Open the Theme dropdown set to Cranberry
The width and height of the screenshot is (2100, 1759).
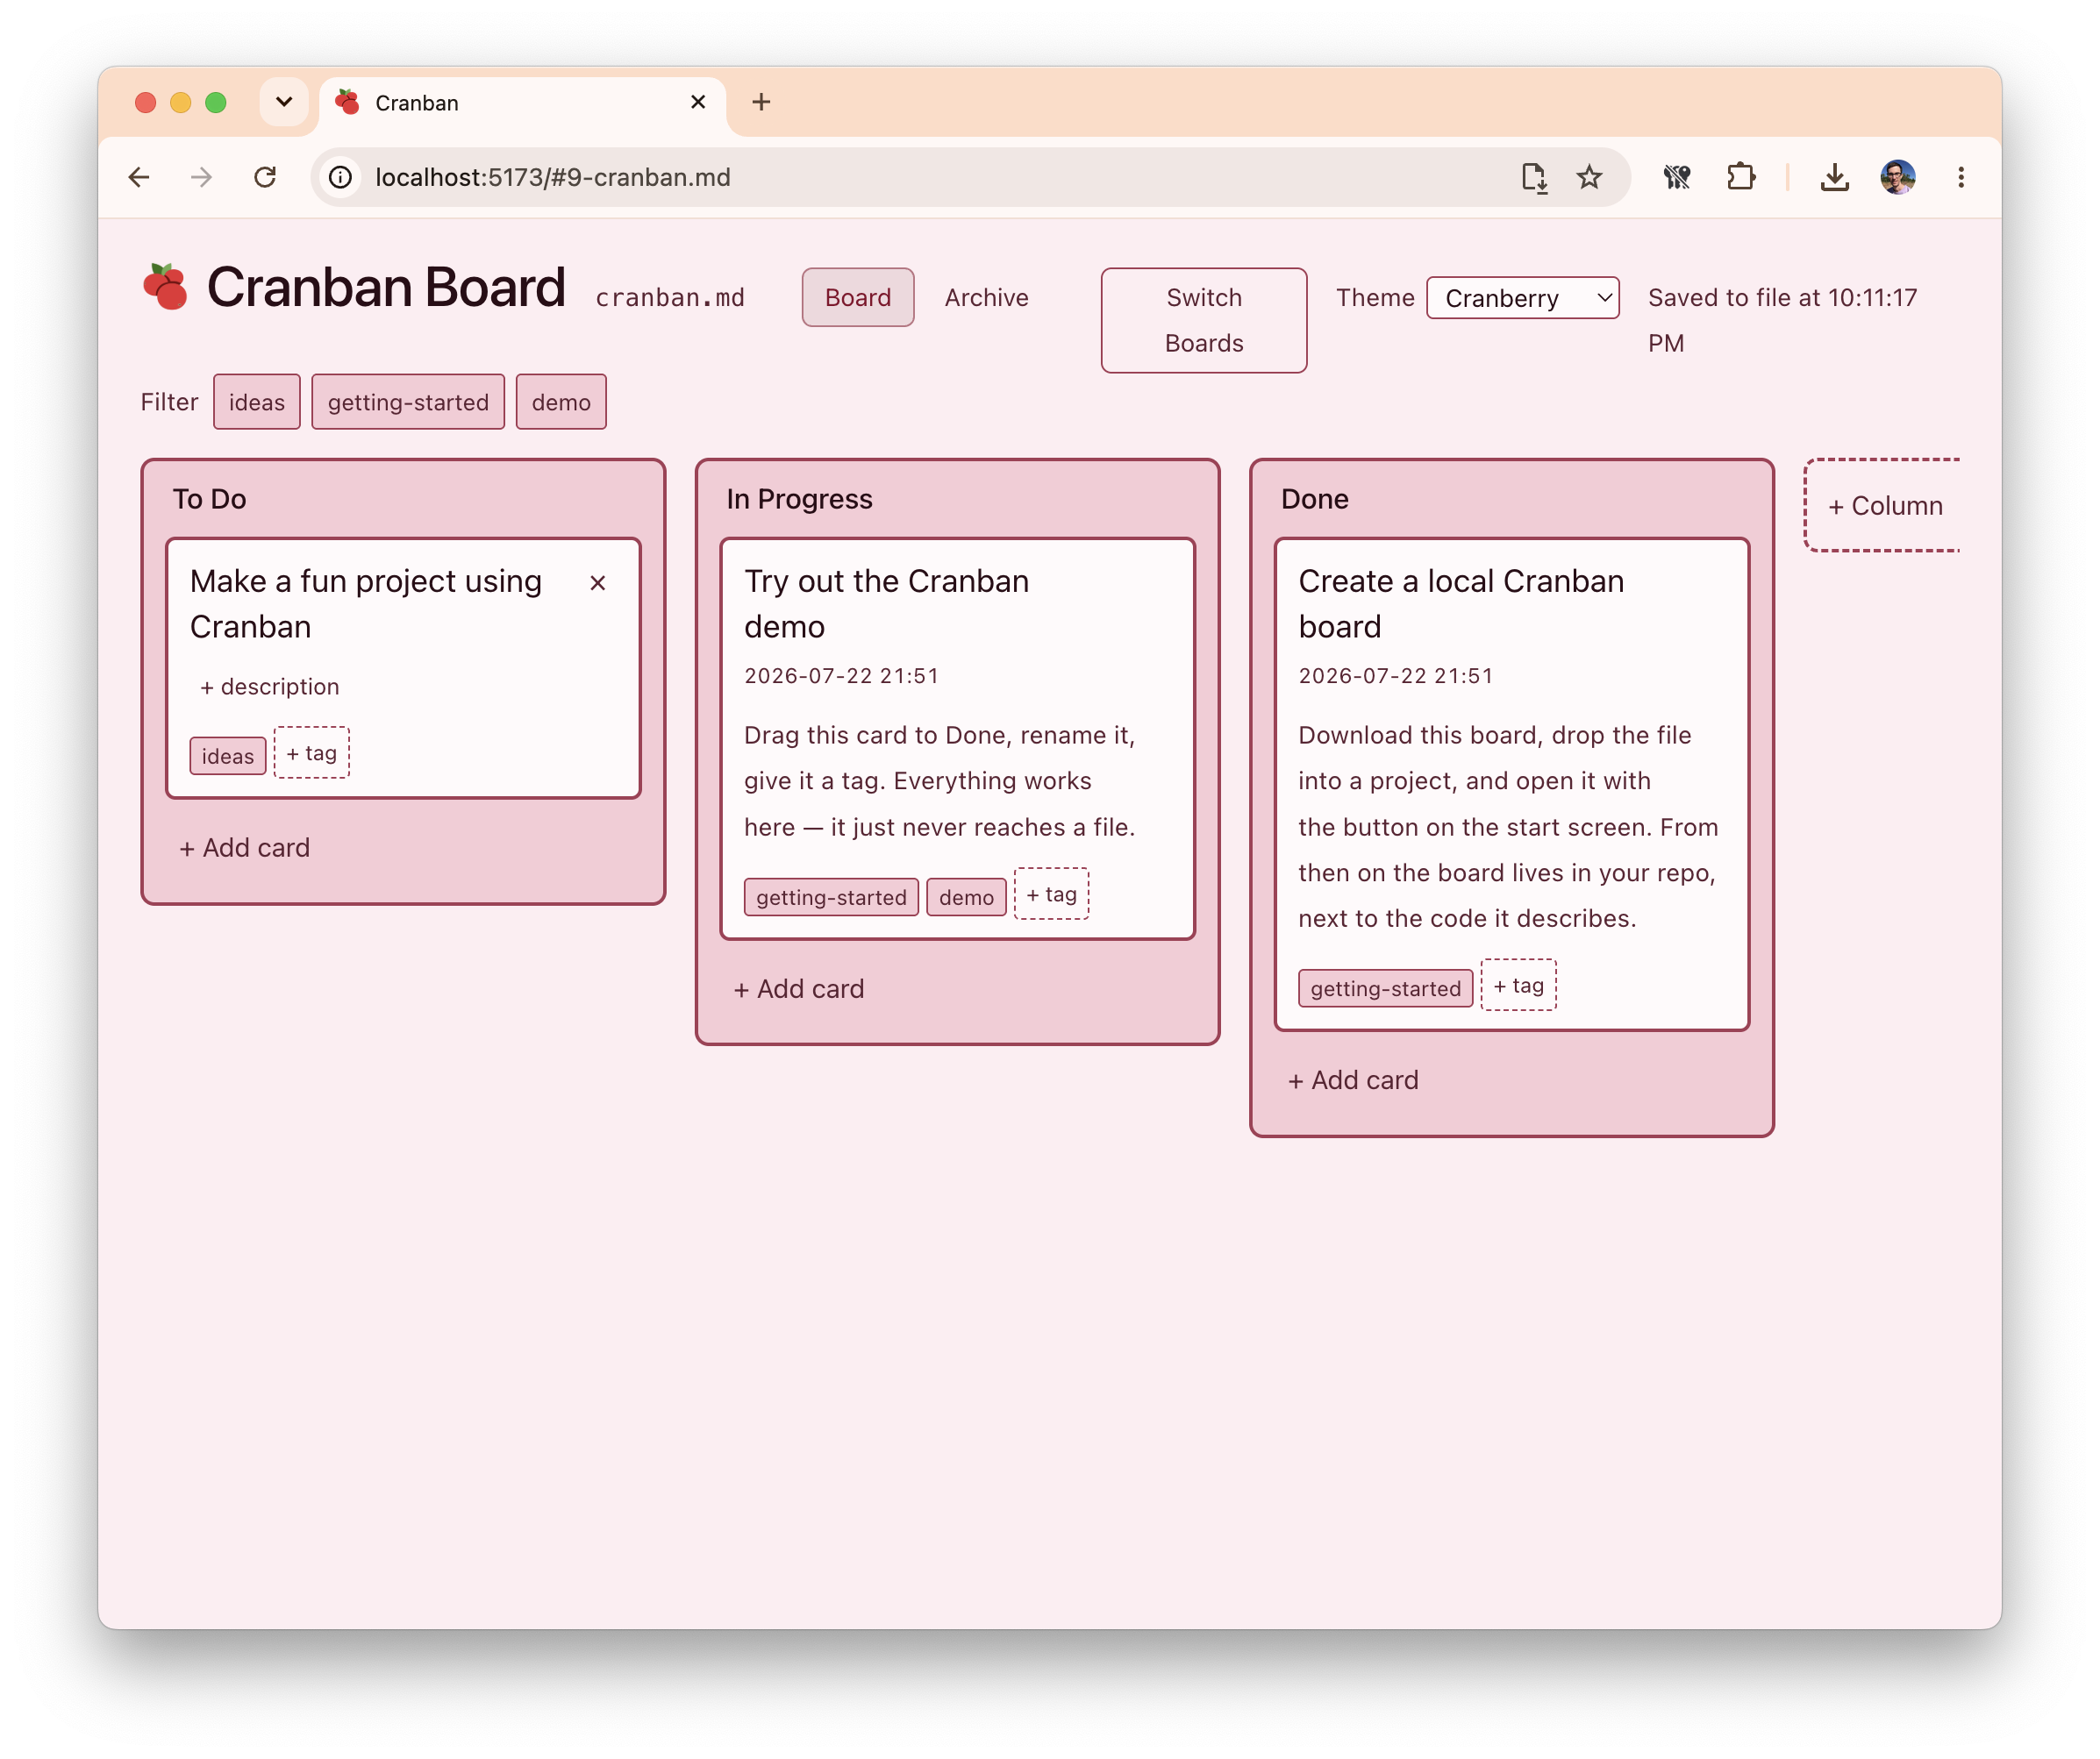[1523, 298]
